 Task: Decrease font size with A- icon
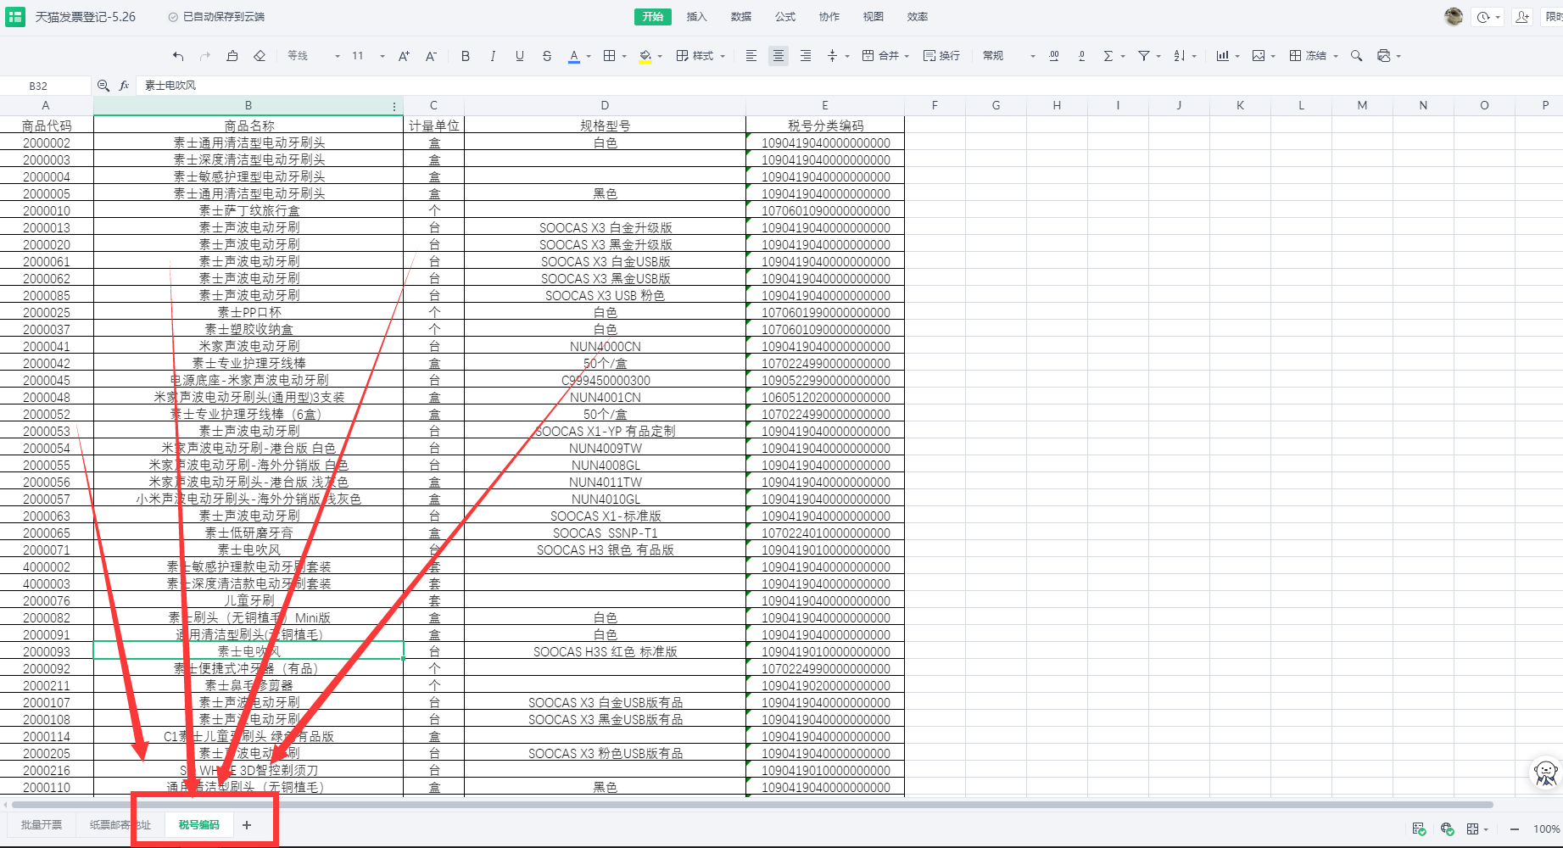coord(431,56)
